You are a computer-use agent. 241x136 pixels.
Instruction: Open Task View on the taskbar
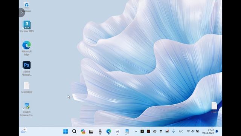tap(91, 131)
